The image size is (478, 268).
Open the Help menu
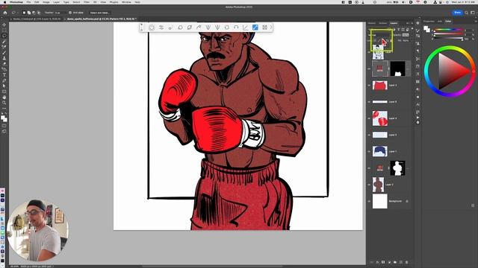pos(137,2)
